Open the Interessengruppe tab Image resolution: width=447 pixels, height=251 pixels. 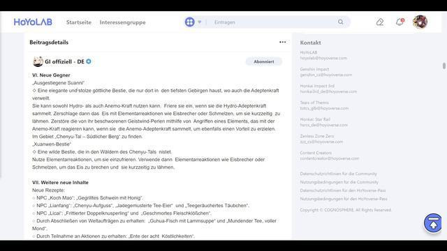[x=123, y=22]
